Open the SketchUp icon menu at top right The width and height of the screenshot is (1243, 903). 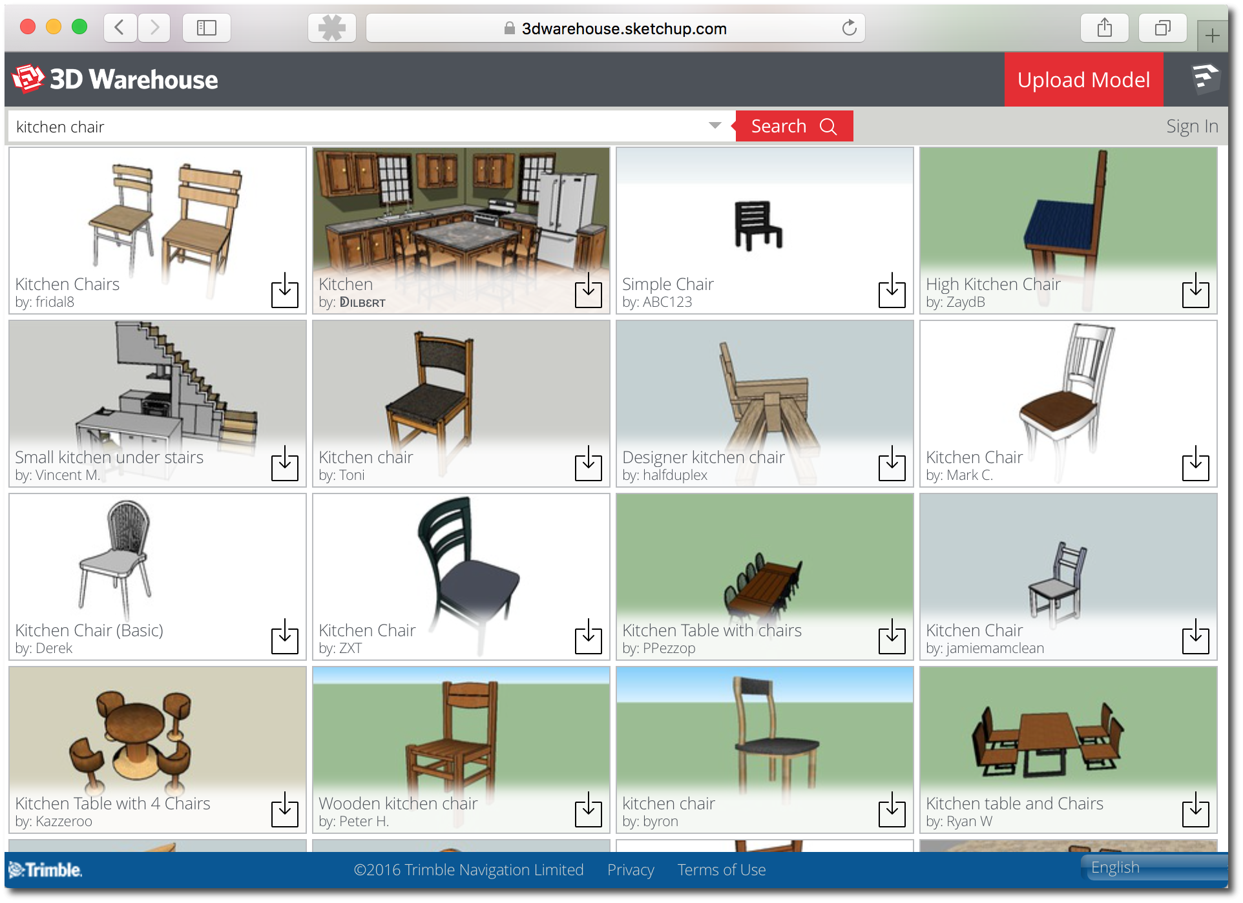click(1205, 79)
